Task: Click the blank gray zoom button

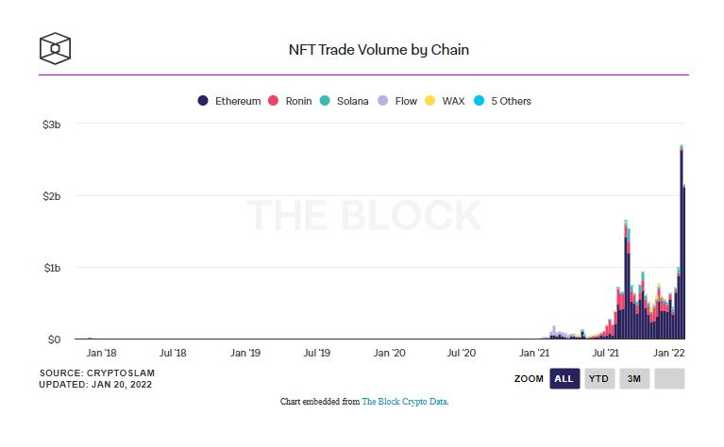Action: (x=669, y=378)
